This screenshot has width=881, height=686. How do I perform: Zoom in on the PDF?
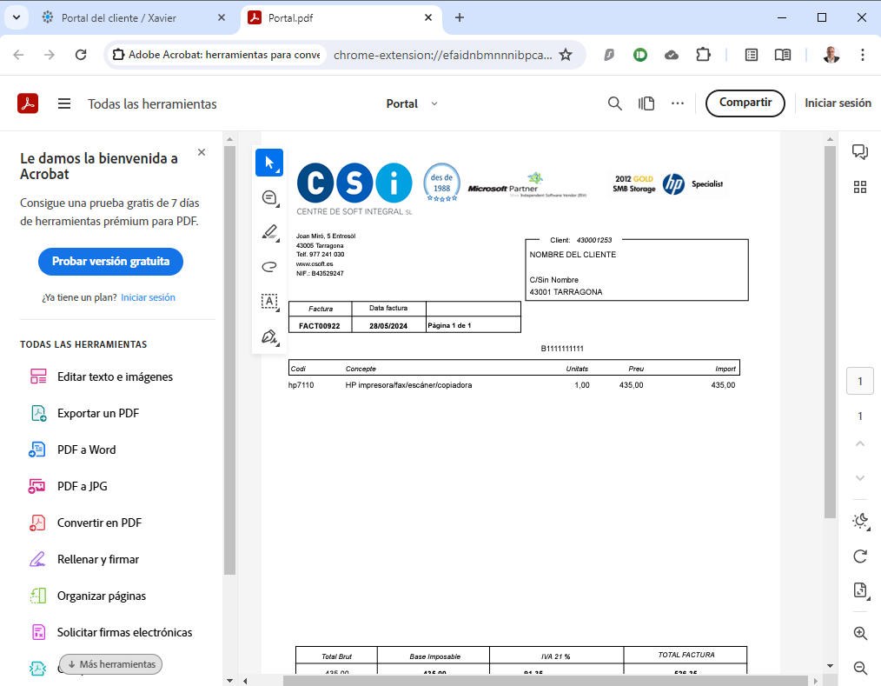(x=859, y=633)
